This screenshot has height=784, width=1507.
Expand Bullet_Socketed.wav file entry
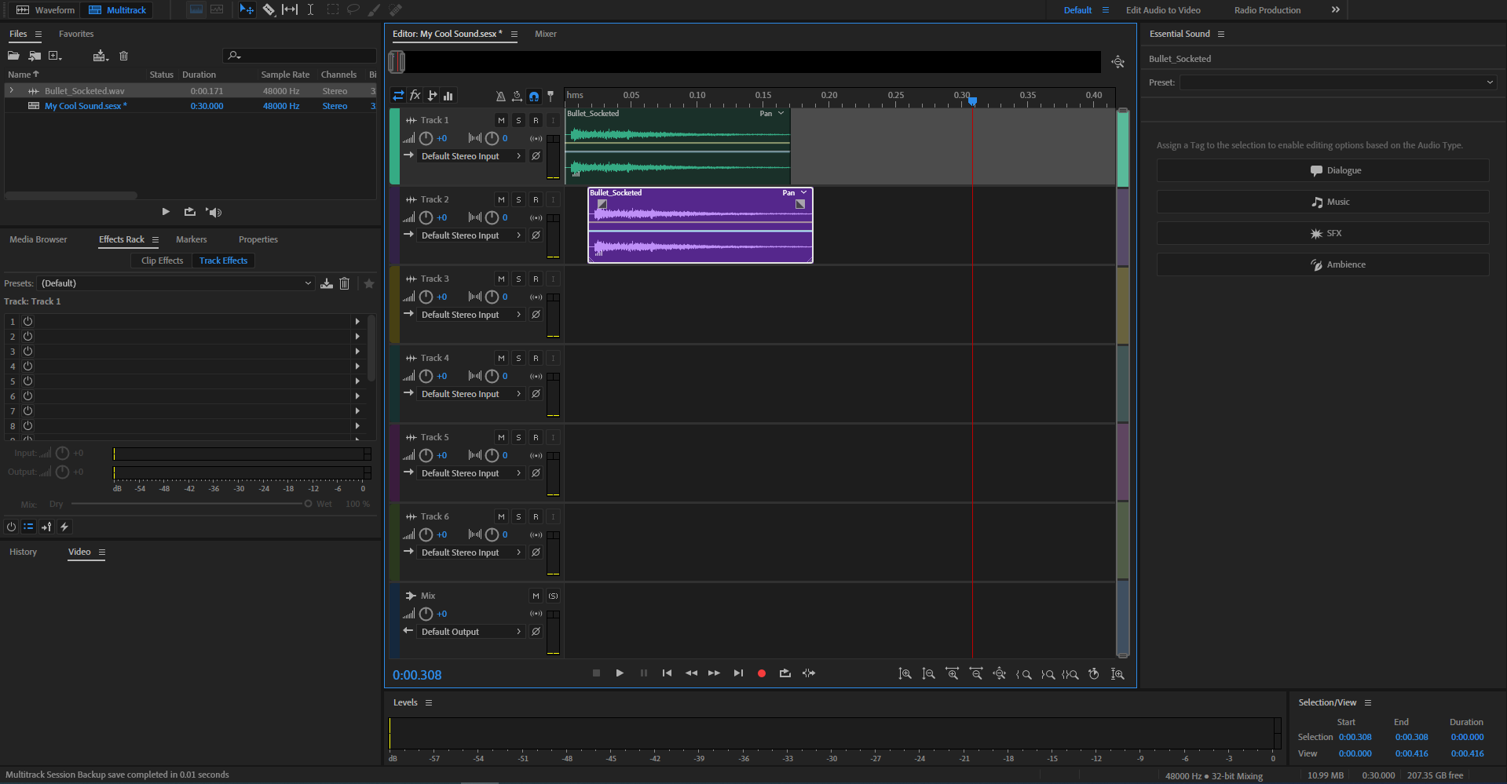[11, 91]
